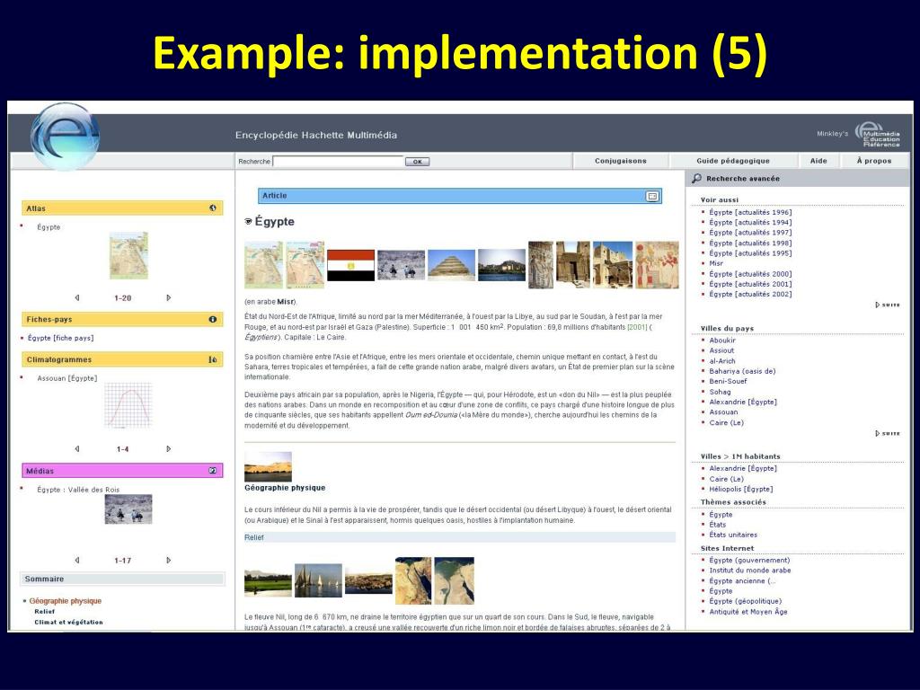Click the Atlas panel header
920x690 pixels.
122,208
